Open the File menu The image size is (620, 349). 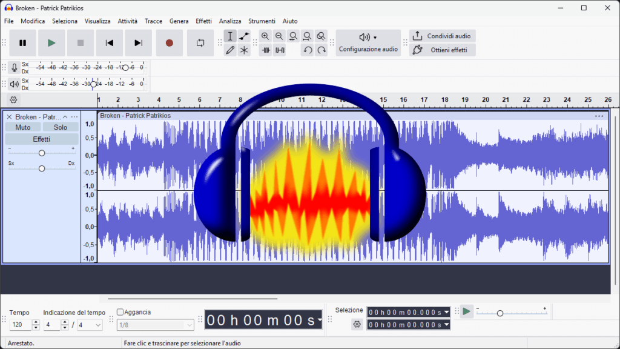[x=8, y=21]
